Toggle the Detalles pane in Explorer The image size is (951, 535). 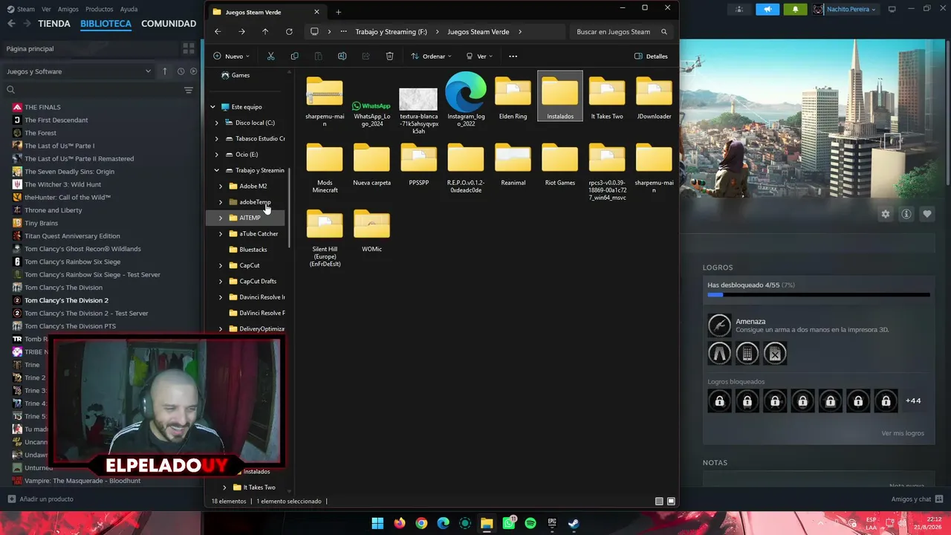pyautogui.click(x=651, y=56)
